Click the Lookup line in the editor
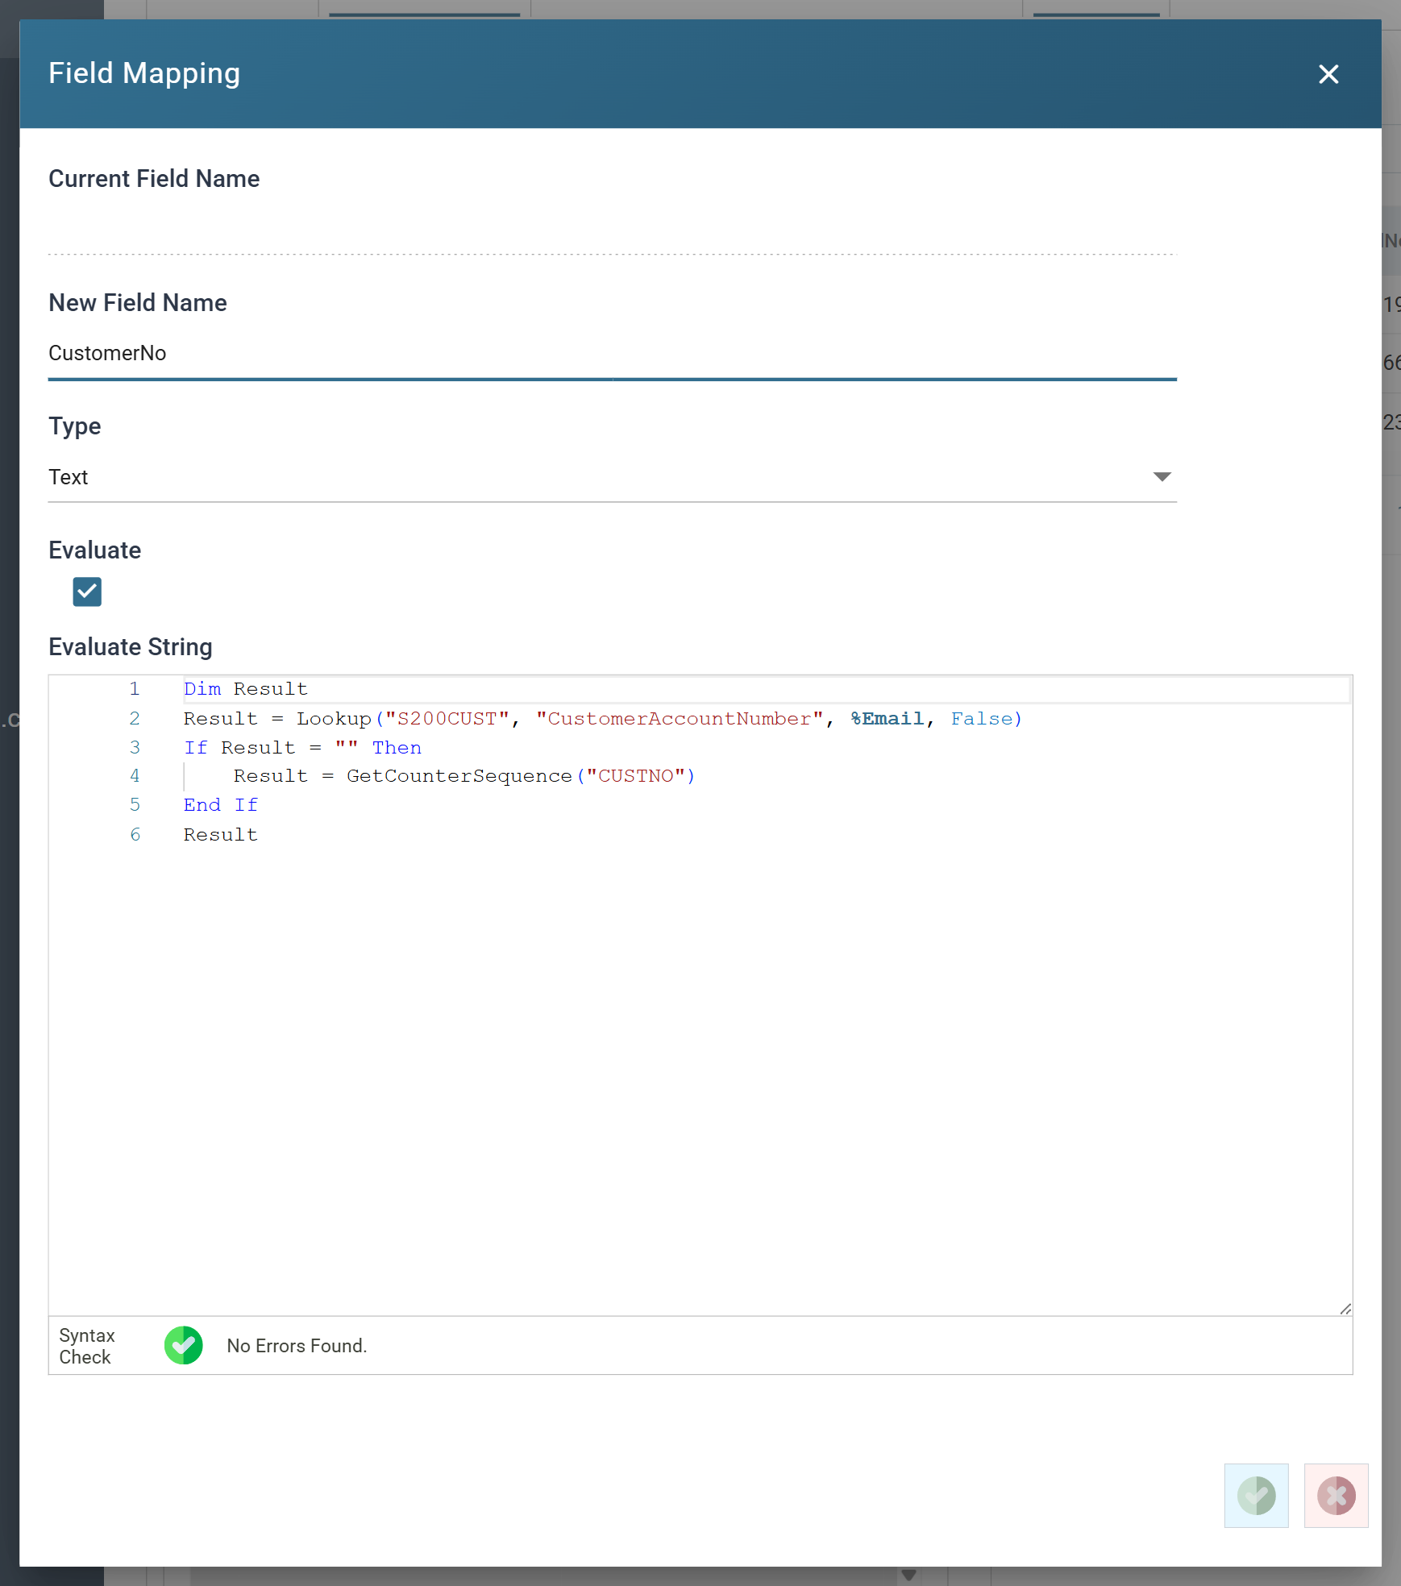1401x1586 pixels. tap(602, 719)
